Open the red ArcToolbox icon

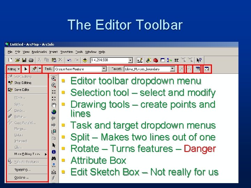(x=155, y=60)
